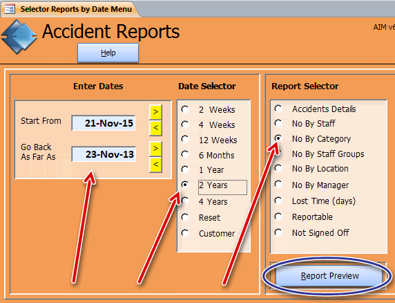Screen dimensions: 395x303
Task: Click the blue diamond Accident Reports logo
Action: click(x=19, y=37)
